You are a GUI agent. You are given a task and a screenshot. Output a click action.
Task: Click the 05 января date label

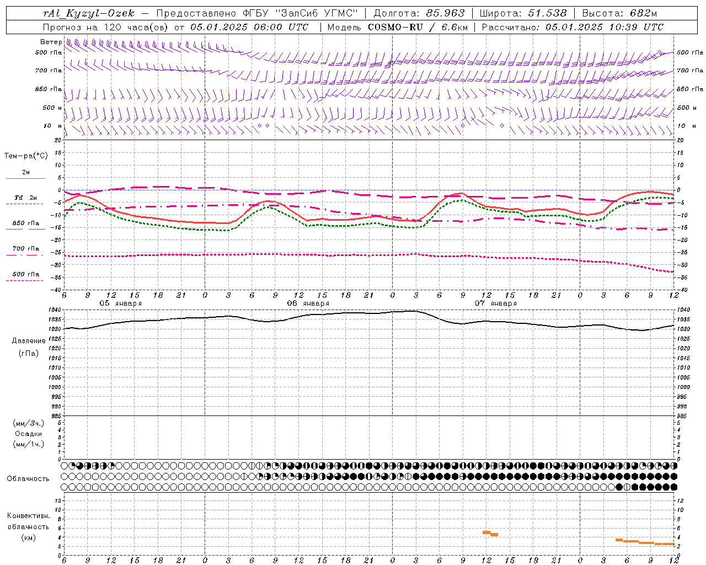point(120,303)
